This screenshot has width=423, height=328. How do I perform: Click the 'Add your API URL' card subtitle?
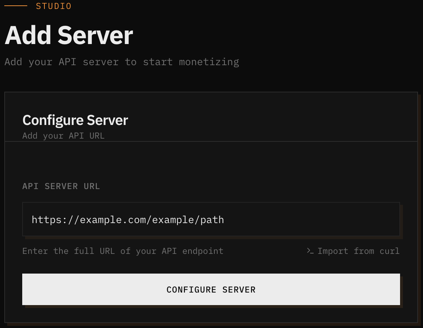coord(63,136)
